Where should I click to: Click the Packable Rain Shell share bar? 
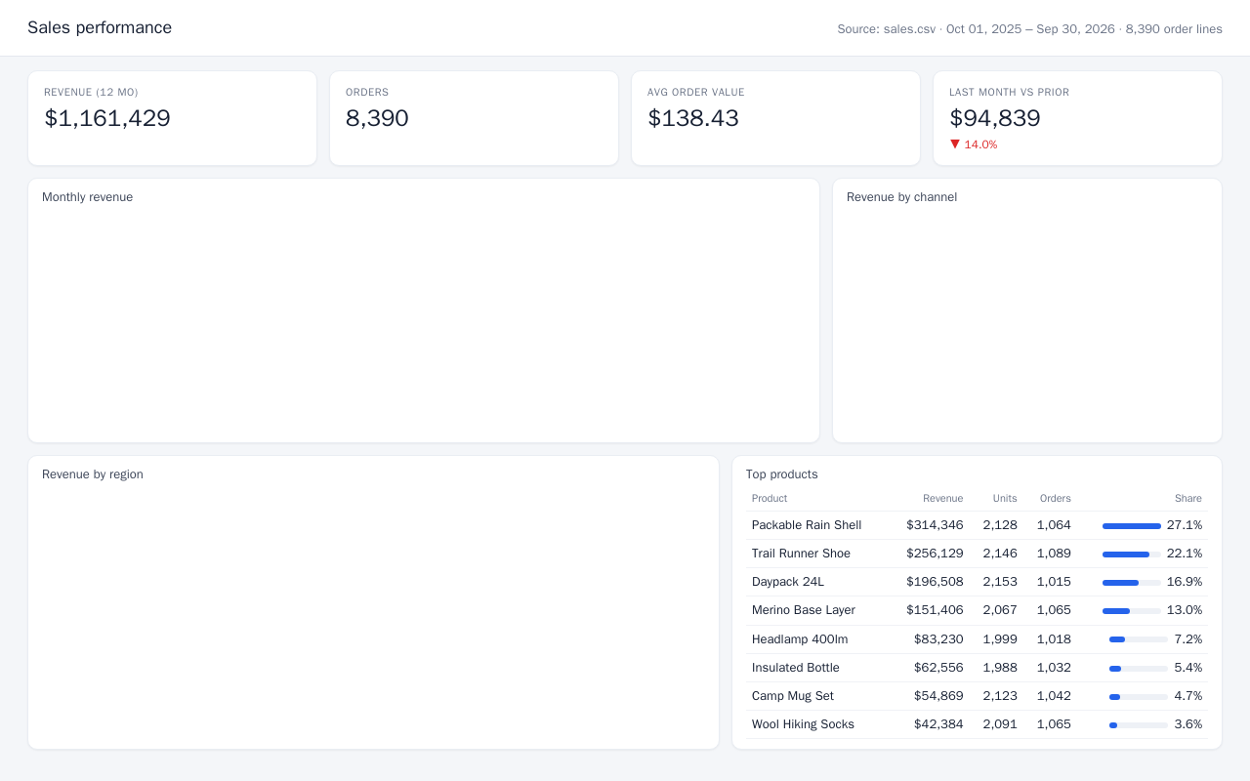(x=1132, y=525)
